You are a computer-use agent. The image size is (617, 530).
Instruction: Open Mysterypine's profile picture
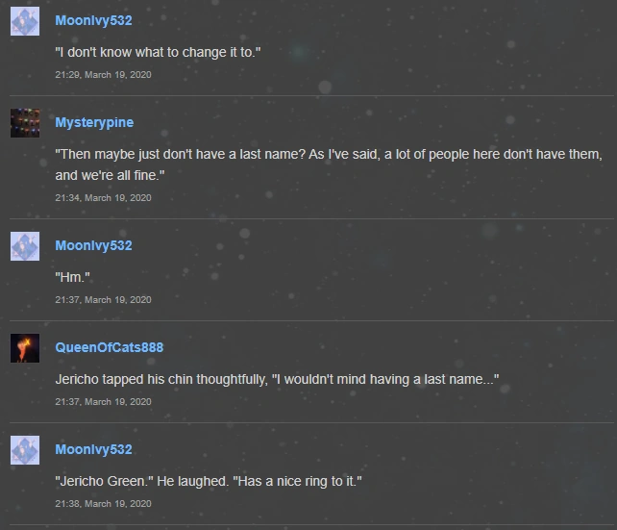click(x=25, y=123)
